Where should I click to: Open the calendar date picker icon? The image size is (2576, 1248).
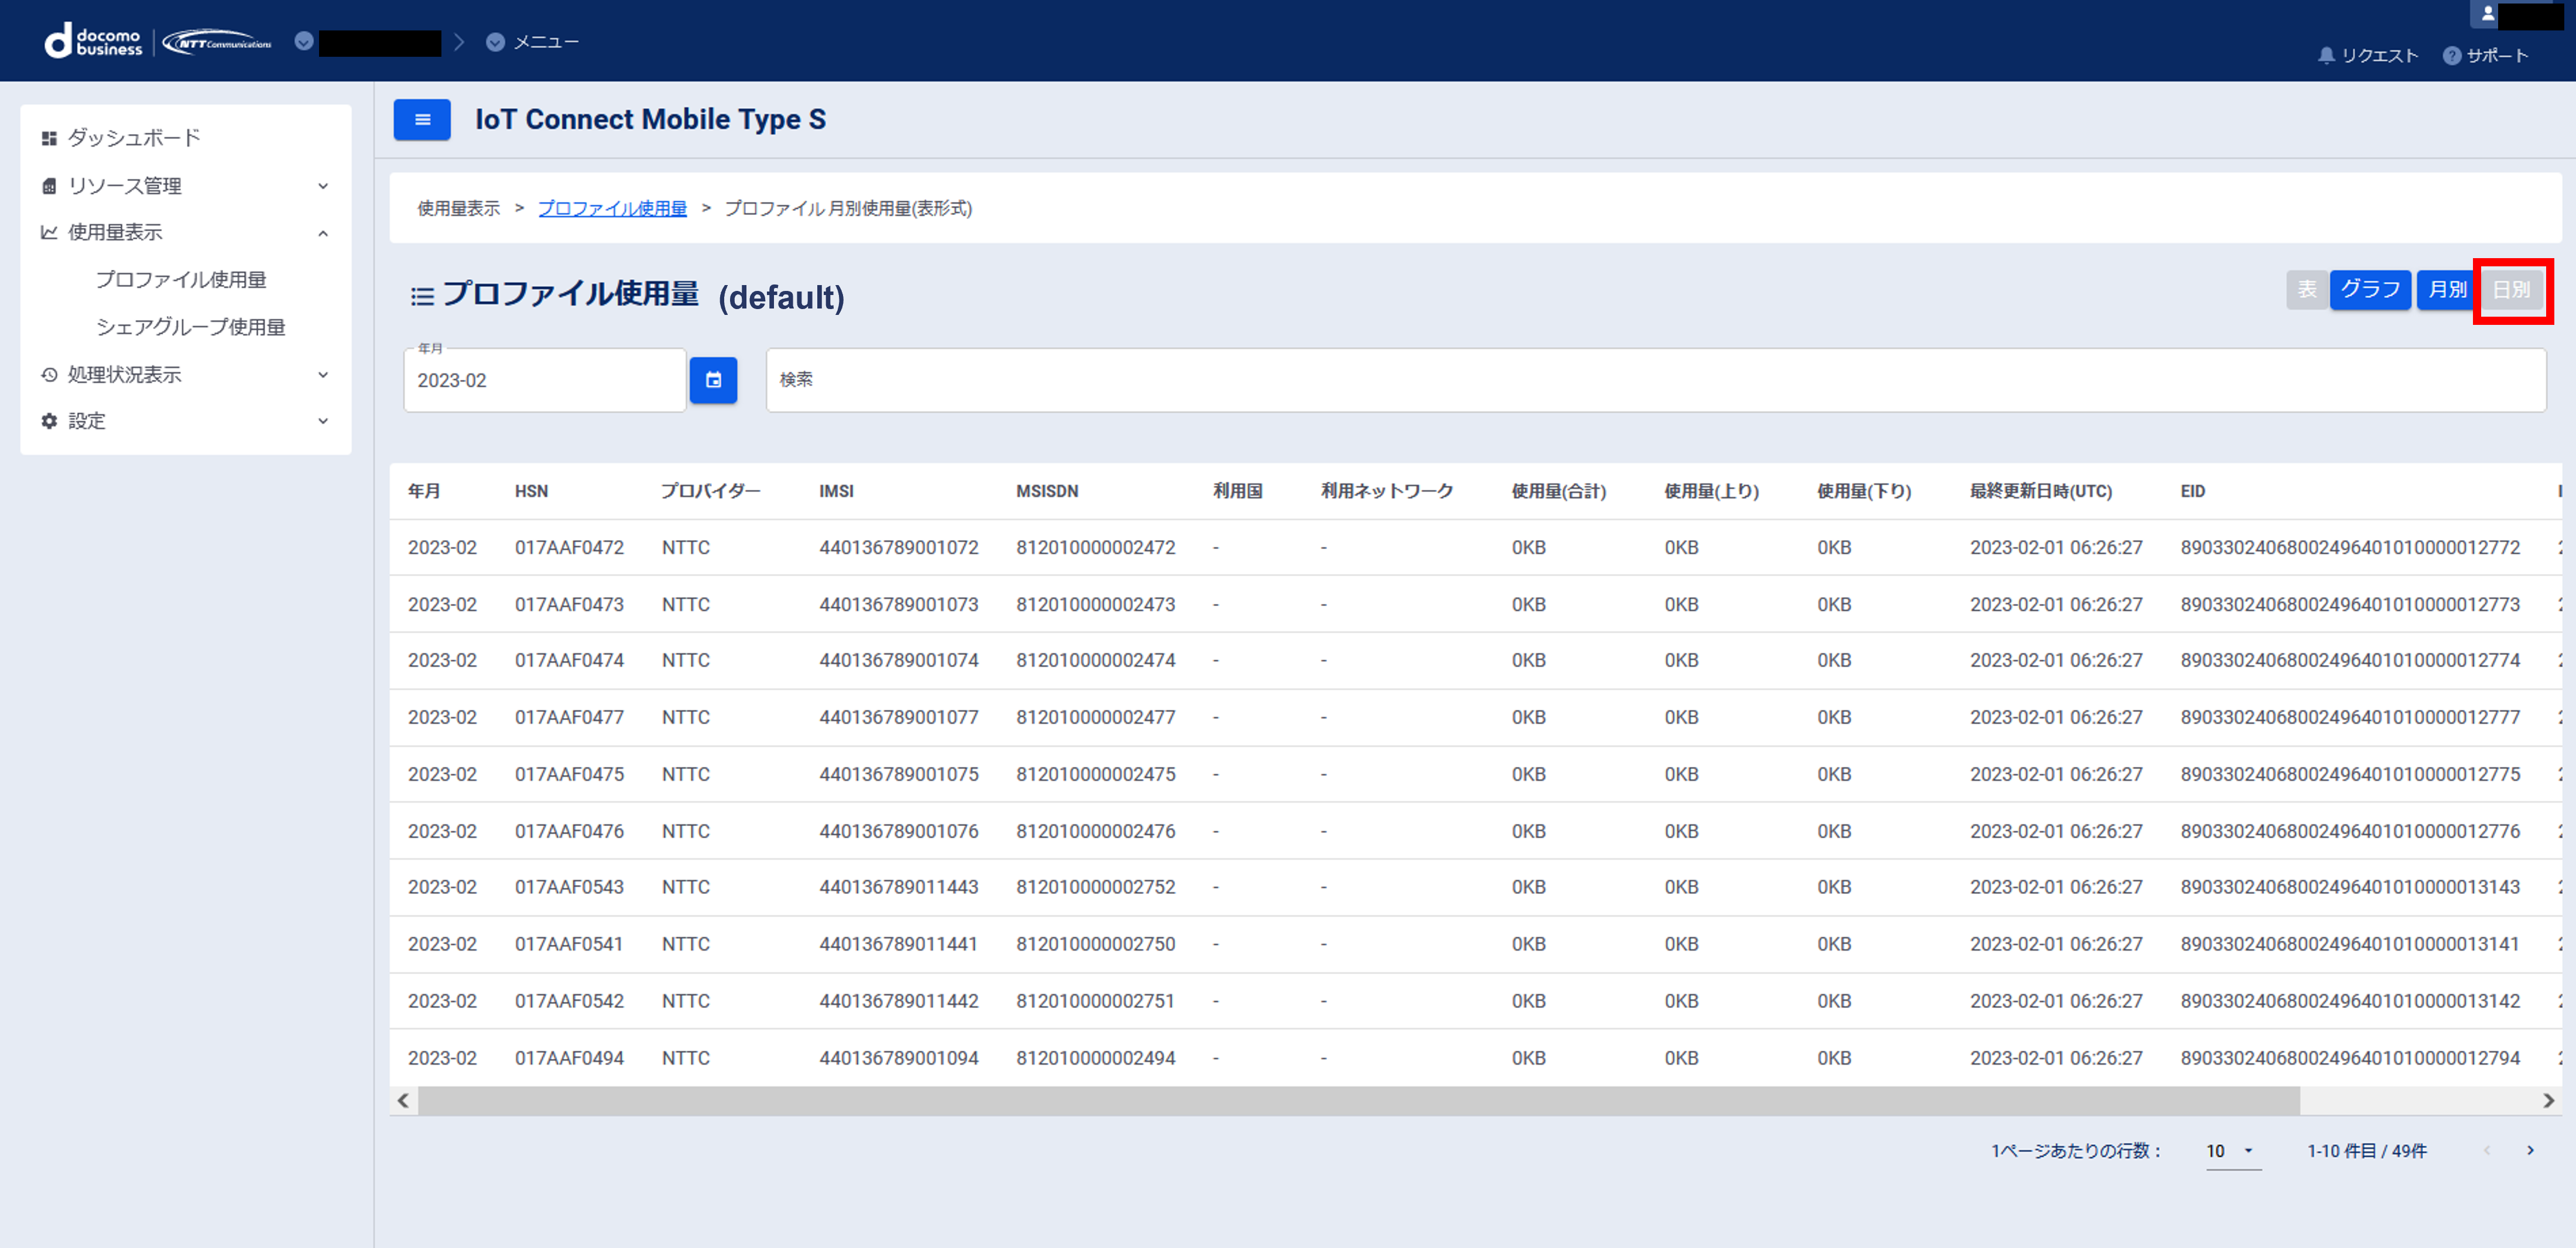coord(713,380)
